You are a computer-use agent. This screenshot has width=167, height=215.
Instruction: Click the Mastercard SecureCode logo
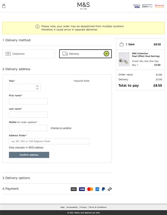(x=159, y=6)
